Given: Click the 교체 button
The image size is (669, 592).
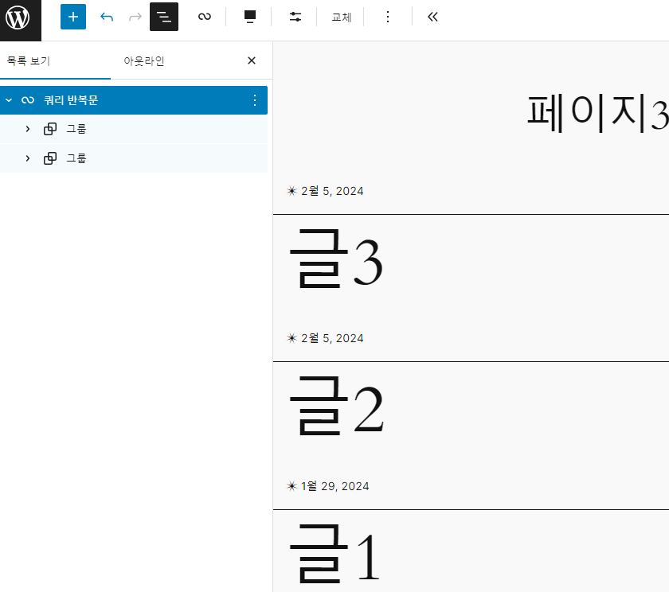Looking at the screenshot, I should [342, 17].
